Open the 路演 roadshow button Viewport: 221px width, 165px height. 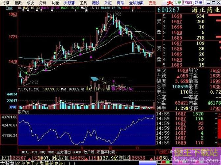click(199, 3)
